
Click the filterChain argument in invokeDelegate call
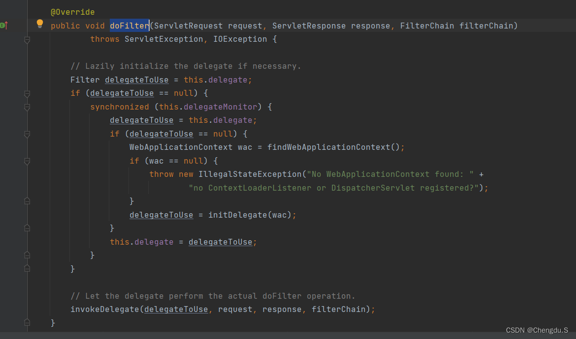click(x=338, y=310)
